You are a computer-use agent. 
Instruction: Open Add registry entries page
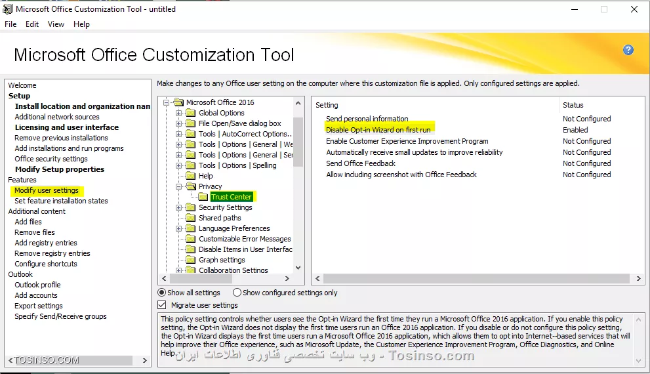tap(46, 243)
